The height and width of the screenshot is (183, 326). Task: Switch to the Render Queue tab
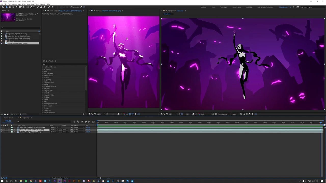pyautogui.click(x=8, y=118)
